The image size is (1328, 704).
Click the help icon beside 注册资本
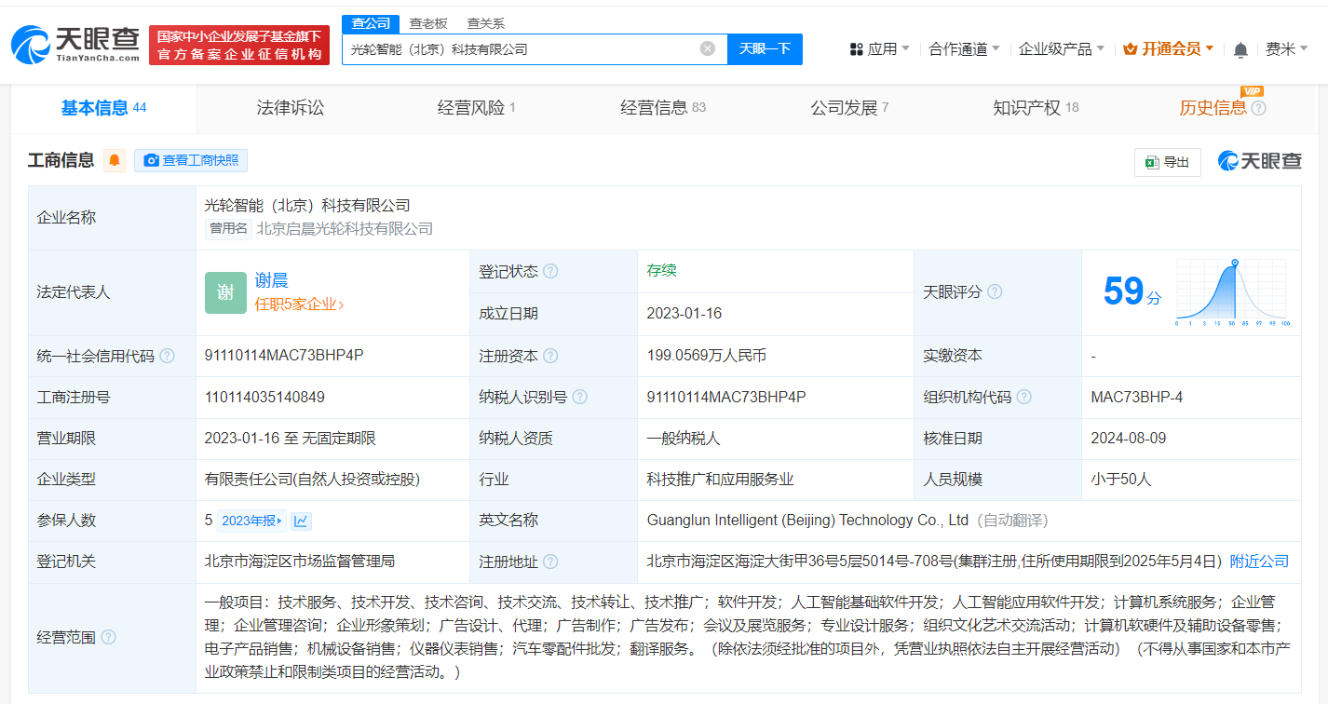(x=552, y=356)
